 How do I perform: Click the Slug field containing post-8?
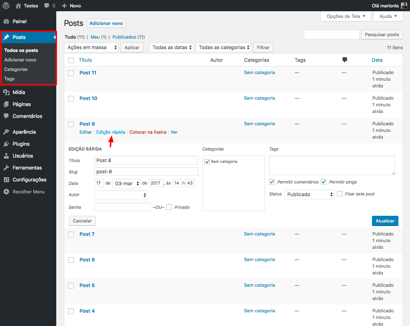(146, 172)
